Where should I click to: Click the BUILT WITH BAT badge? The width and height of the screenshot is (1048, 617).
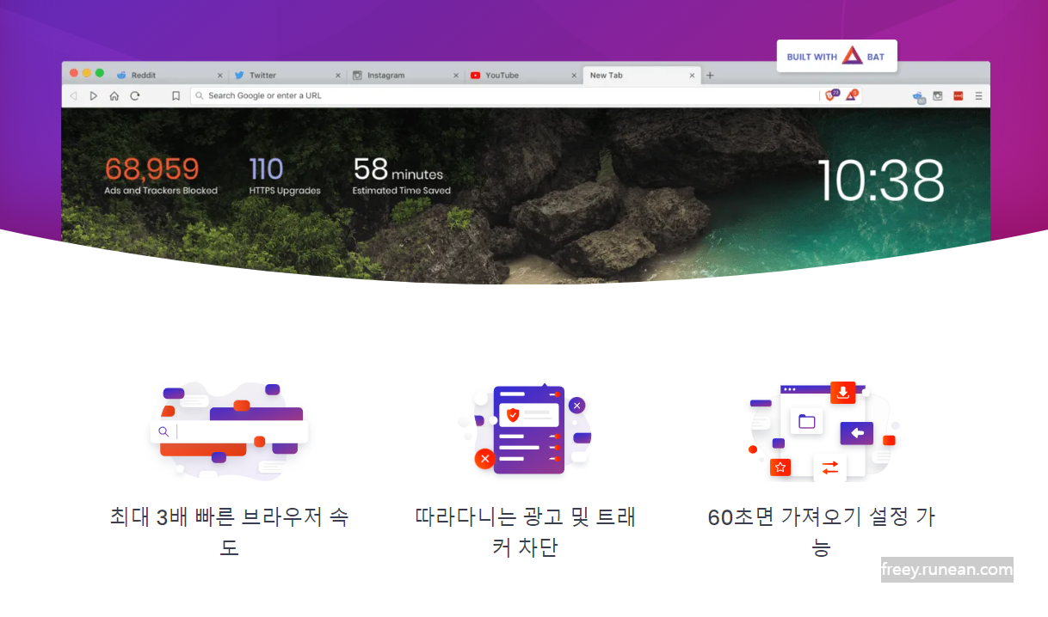pyautogui.click(x=836, y=55)
